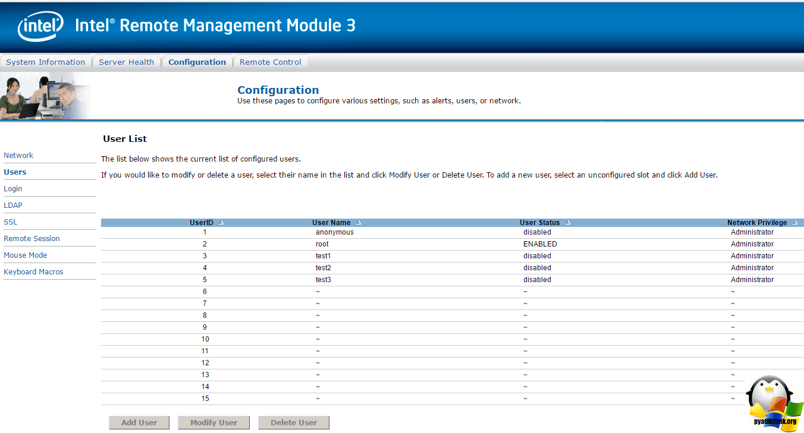
Task: Click the Intel logo in header
Action: [x=40, y=27]
